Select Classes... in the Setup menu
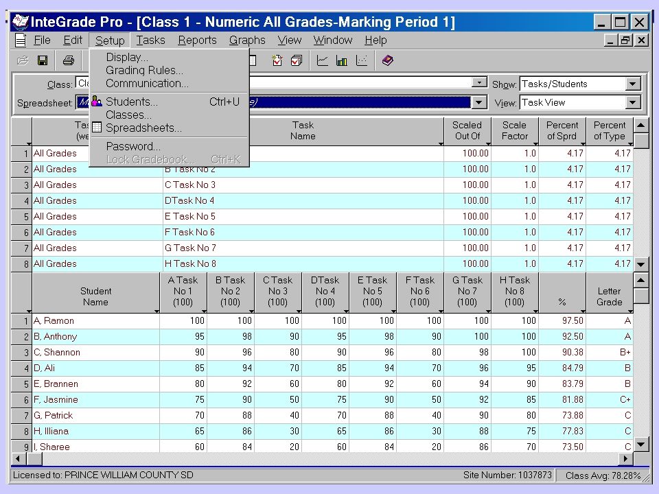Viewport: 659px width, 494px height. pos(170,115)
